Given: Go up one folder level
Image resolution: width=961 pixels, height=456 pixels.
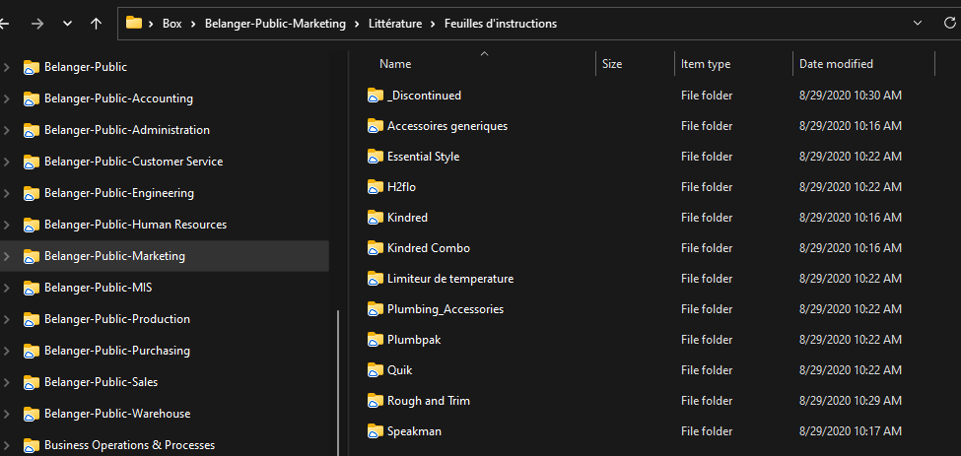Looking at the screenshot, I should (96, 24).
